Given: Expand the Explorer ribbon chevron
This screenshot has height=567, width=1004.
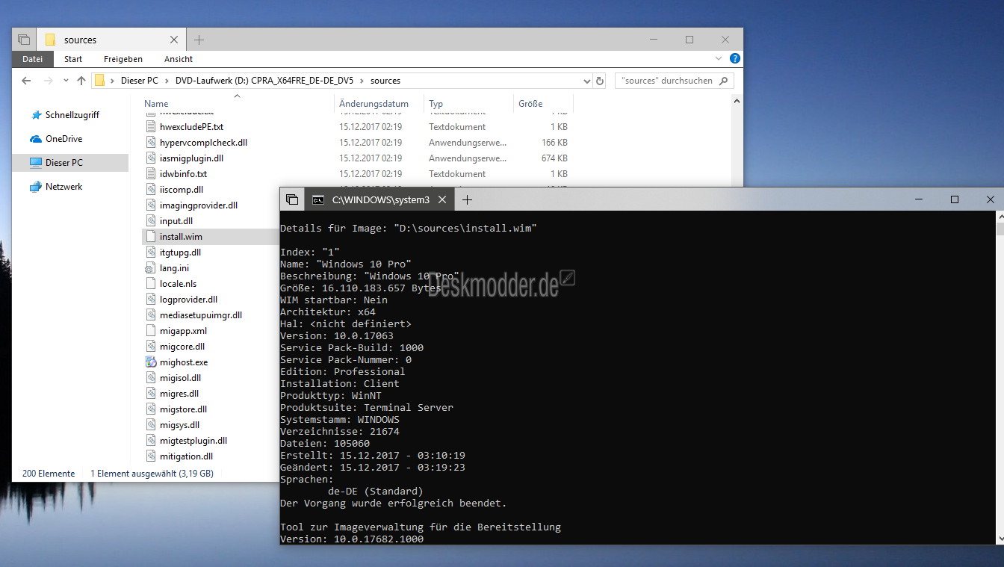Looking at the screenshot, I should [719, 58].
